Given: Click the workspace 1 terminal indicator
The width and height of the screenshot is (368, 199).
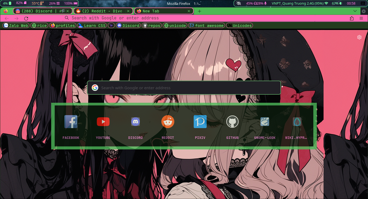Looking at the screenshot, I should pos(197,4).
